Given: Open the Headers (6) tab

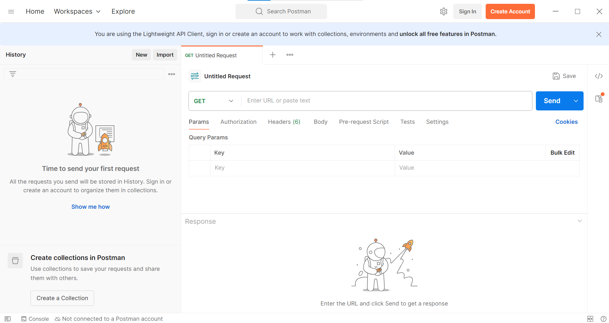Looking at the screenshot, I should [284, 122].
